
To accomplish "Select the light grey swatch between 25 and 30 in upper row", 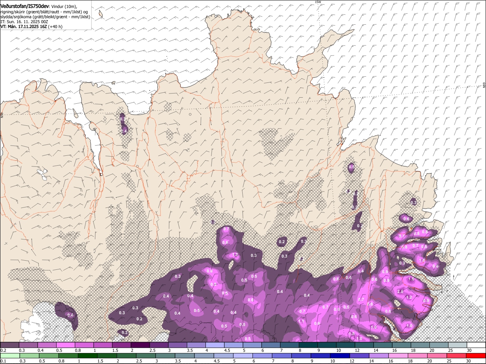I will (458, 345).
